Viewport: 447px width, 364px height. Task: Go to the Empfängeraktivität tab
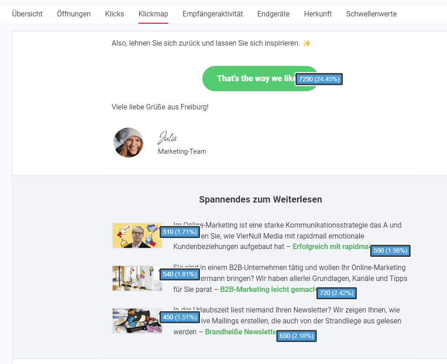pyautogui.click(x=213, y=14)
